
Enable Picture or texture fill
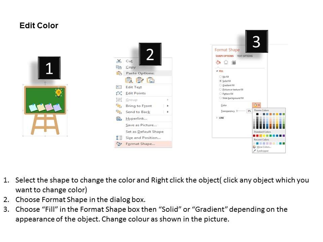tap(220, 90)
